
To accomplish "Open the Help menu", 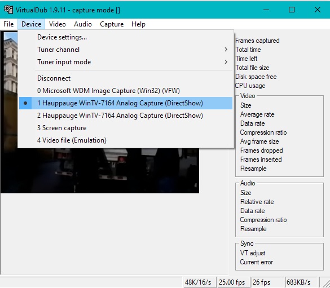I will click(x=138, y=24).
